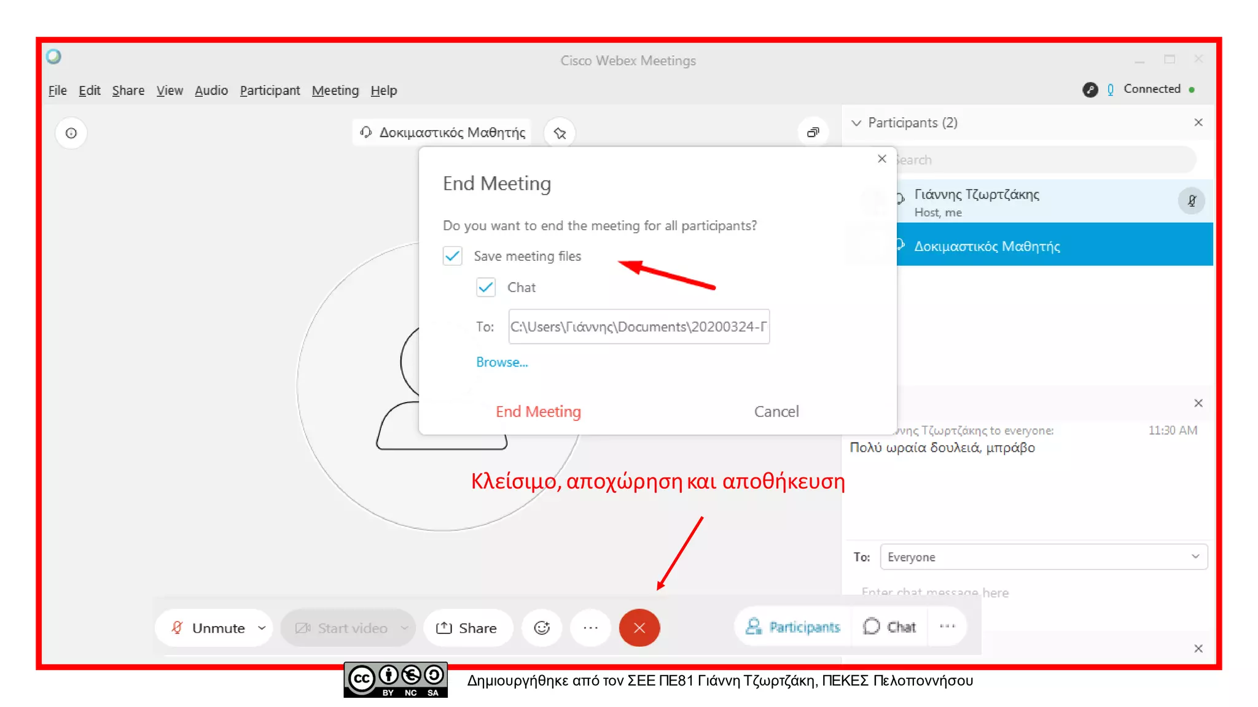Open the reactions smiley icon
This screenshot has width=1258, height=707.
(541, 628)
